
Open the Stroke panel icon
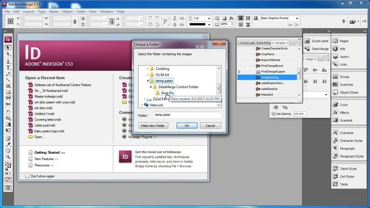tap(335, 77)
